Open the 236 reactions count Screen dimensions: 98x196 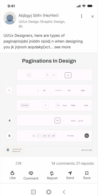tap(18, 163)
